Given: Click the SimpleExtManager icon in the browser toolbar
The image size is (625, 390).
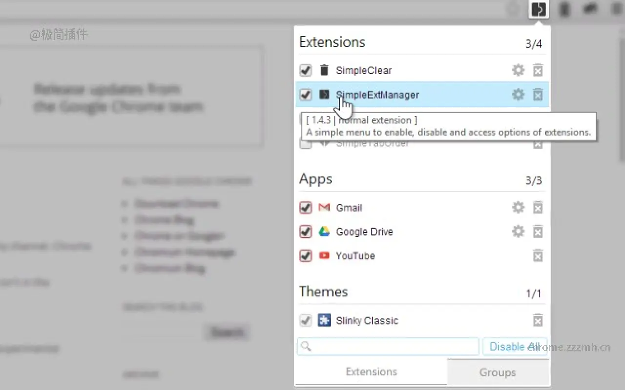Looking at the screenshot, I should pos(538,9).
